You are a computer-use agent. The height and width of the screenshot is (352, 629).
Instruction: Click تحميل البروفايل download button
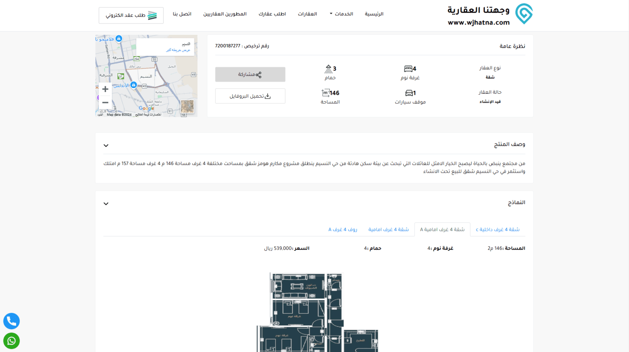pyautogui.click(x=250, y=96)
